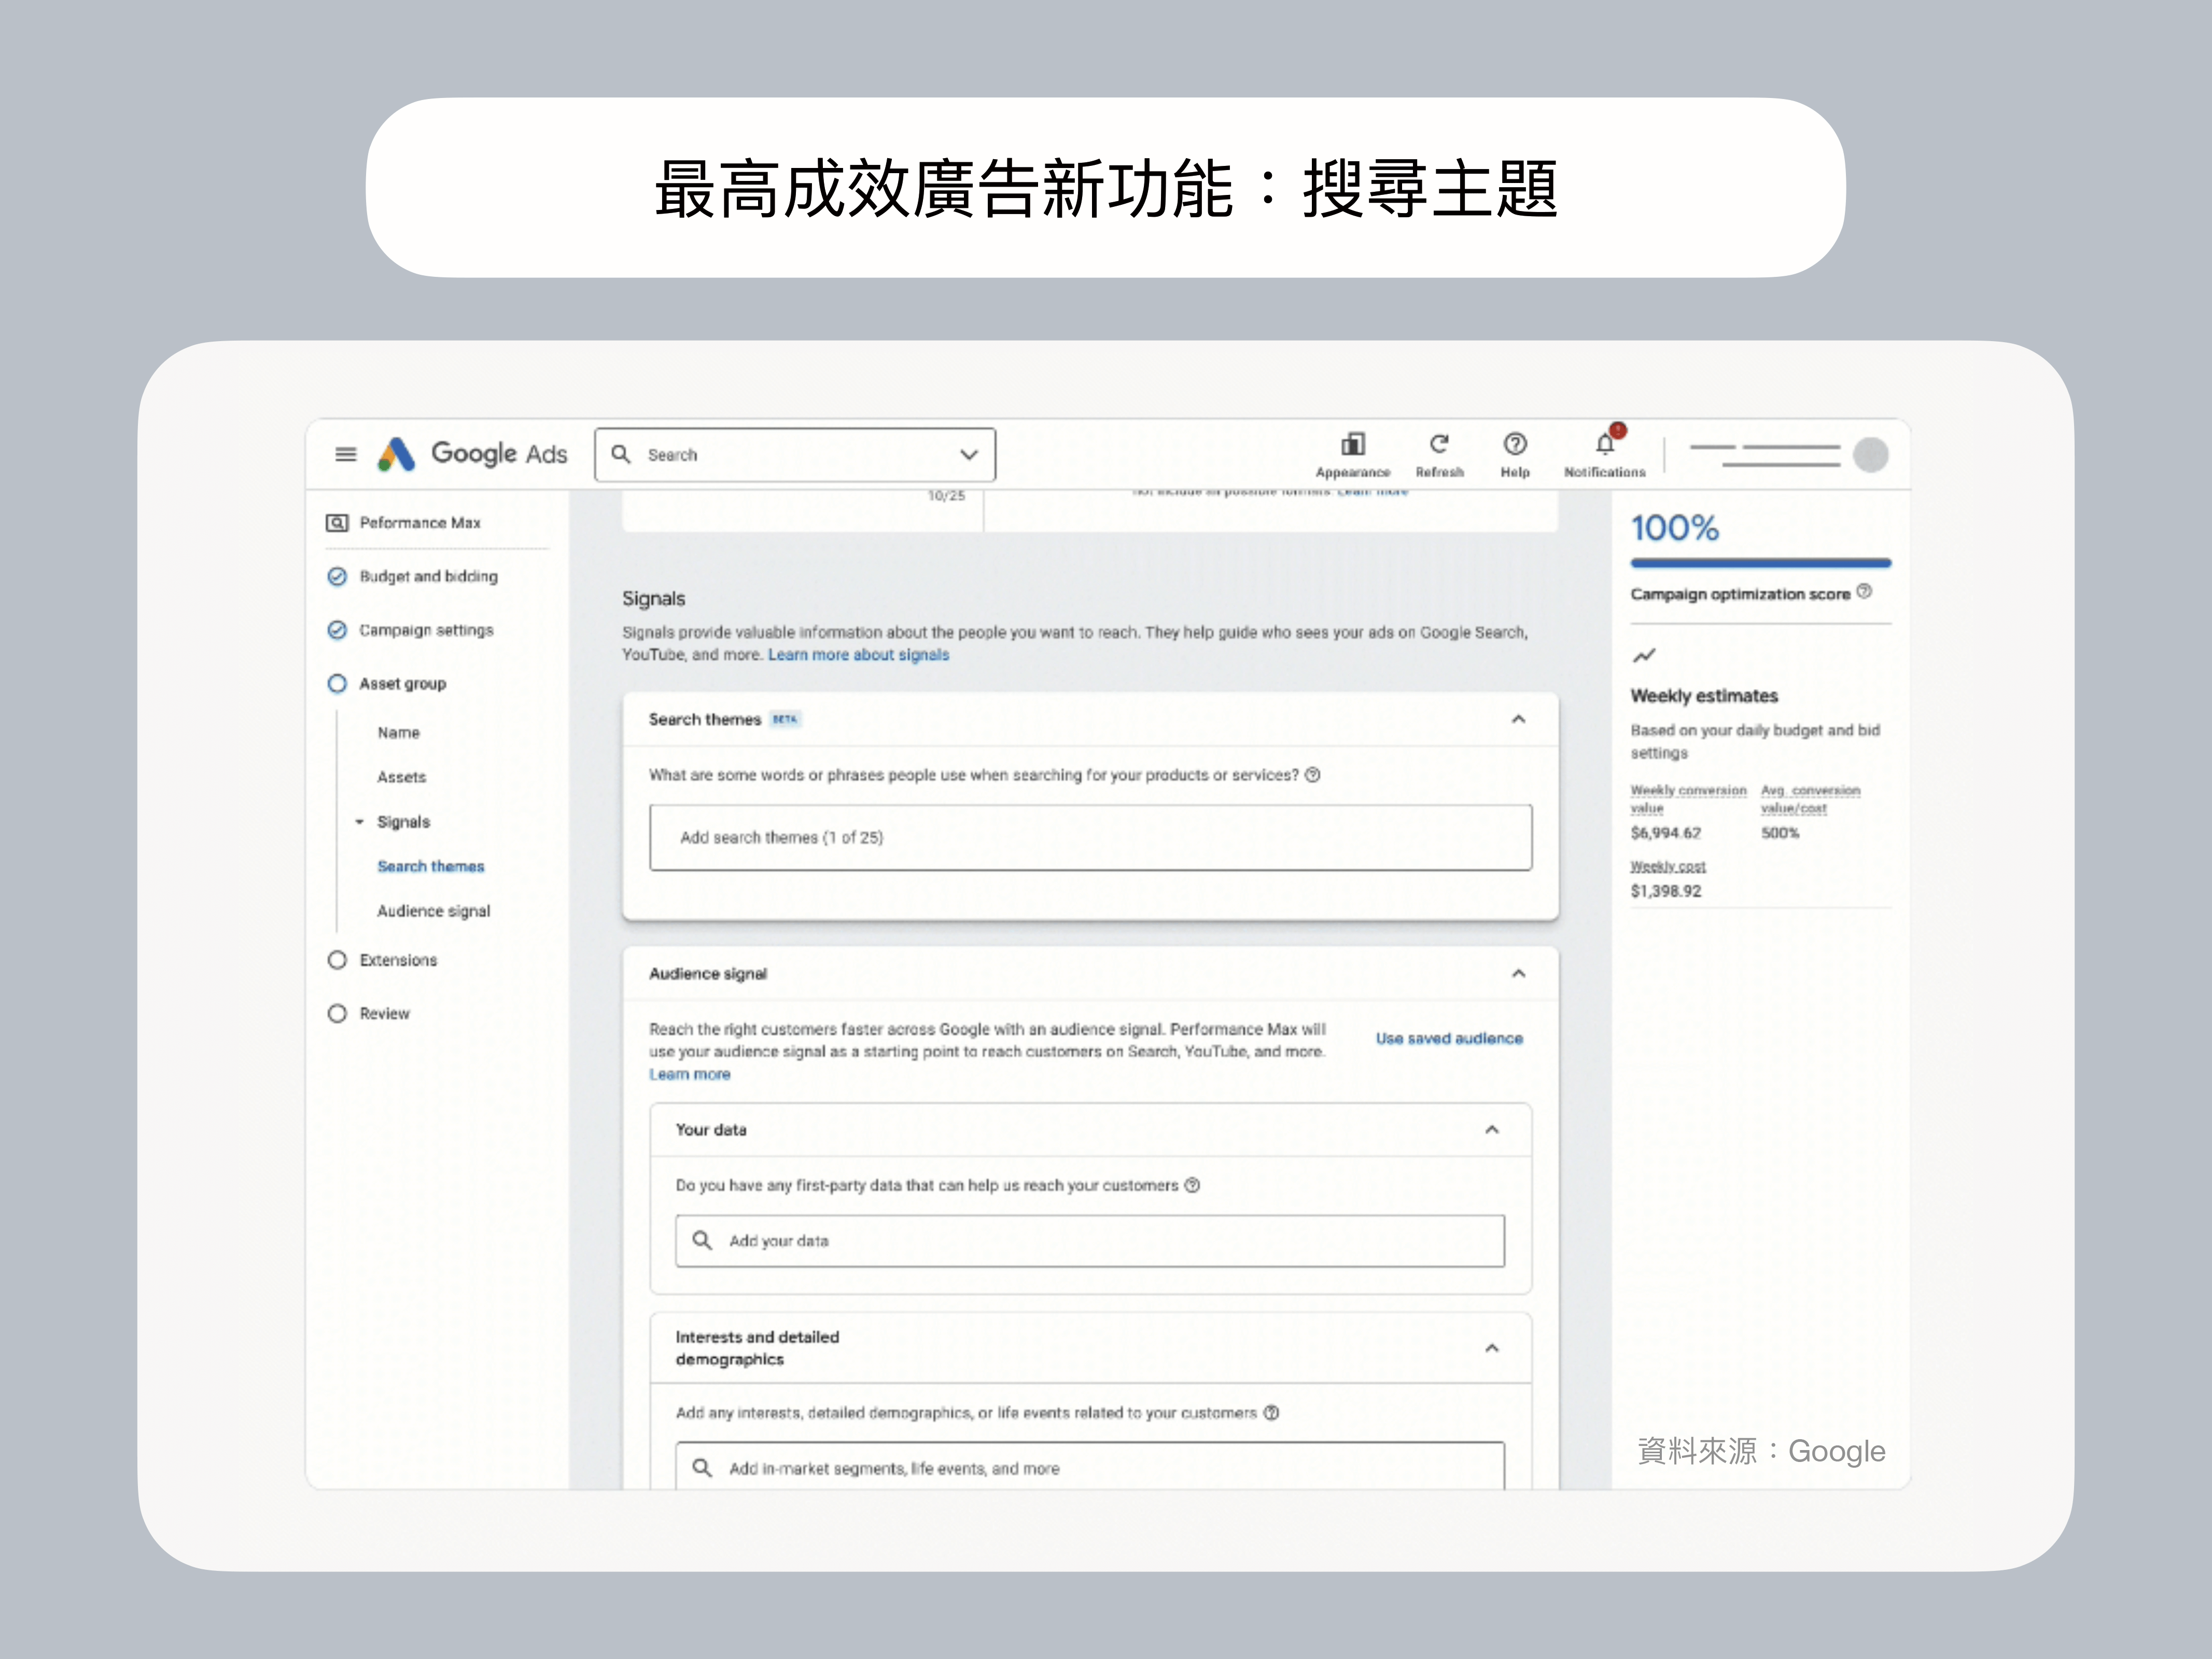Go to Budget and bidding step
This screenshot has height=1659, width=2212.
click(428, 576)
